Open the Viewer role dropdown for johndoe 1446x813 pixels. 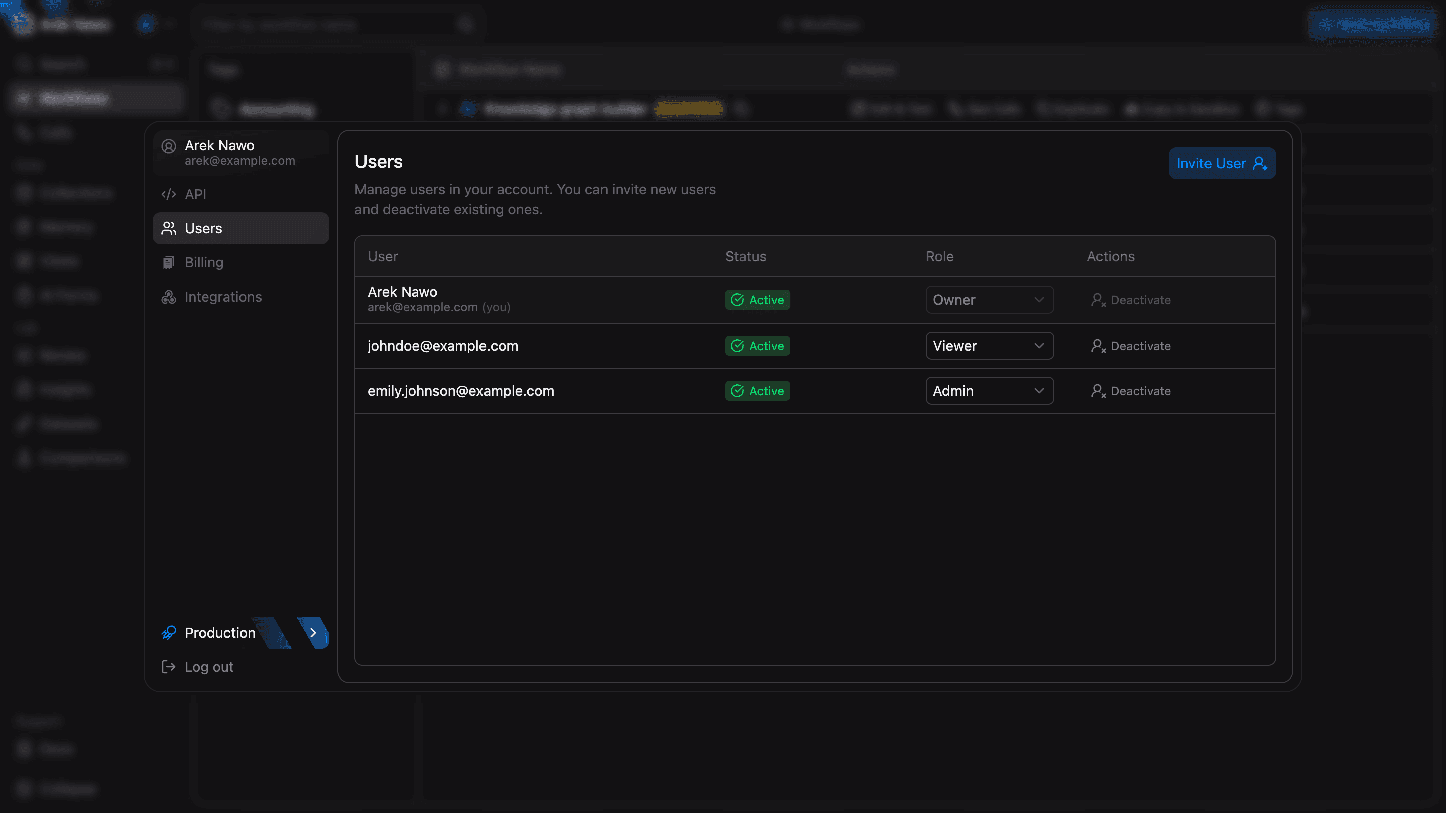989,346
